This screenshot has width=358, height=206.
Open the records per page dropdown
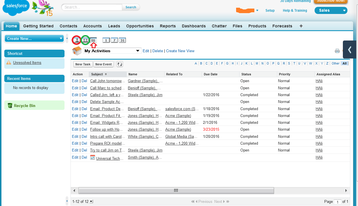(x=91, y=201)
